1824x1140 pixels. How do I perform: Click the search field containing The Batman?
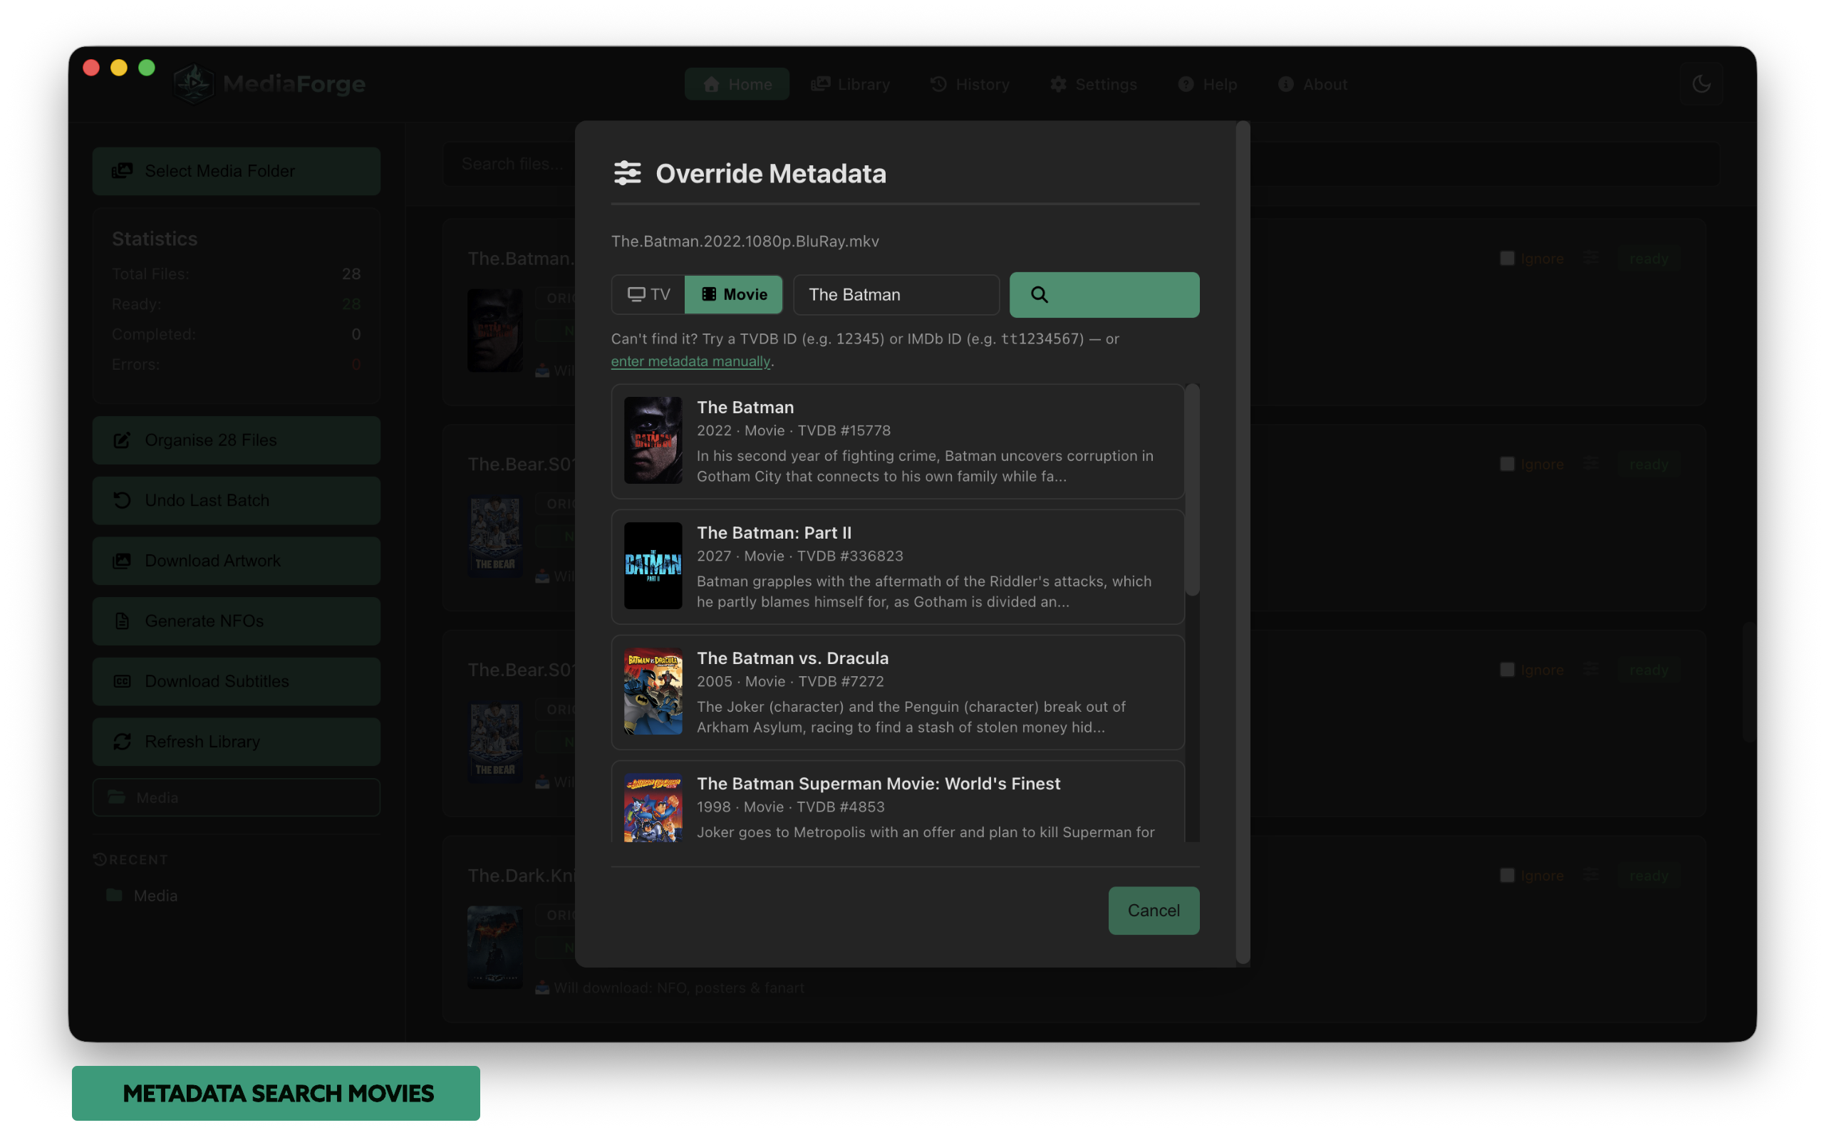pyautogui.click(x=896, y=295)
